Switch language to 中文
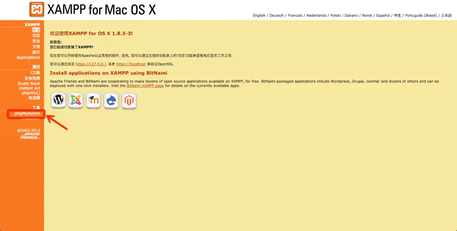 coord(397,15)
